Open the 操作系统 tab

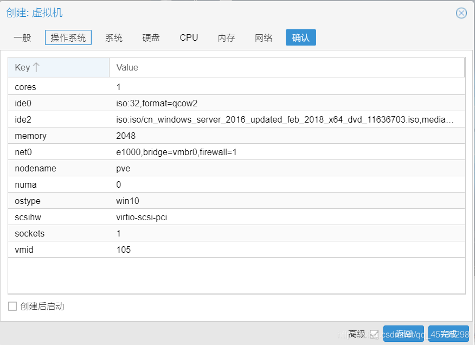coord(68,37)
